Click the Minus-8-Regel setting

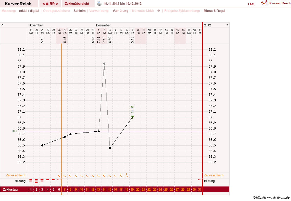(x=214, y=11)
